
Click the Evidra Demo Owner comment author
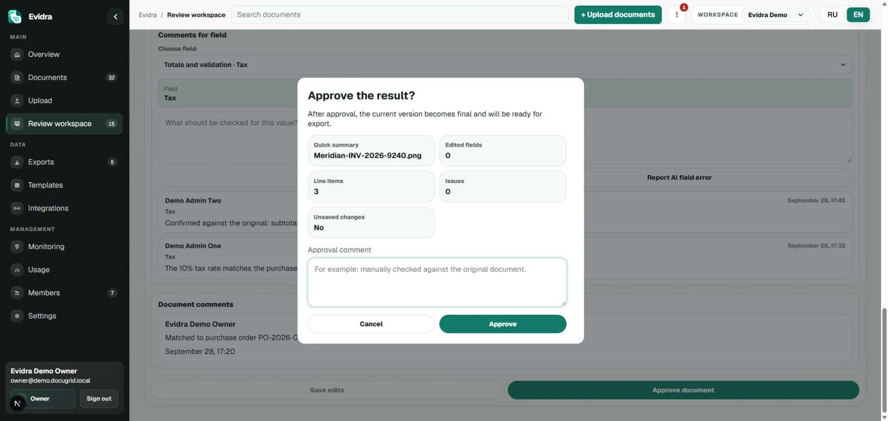[x=200, y=324]
